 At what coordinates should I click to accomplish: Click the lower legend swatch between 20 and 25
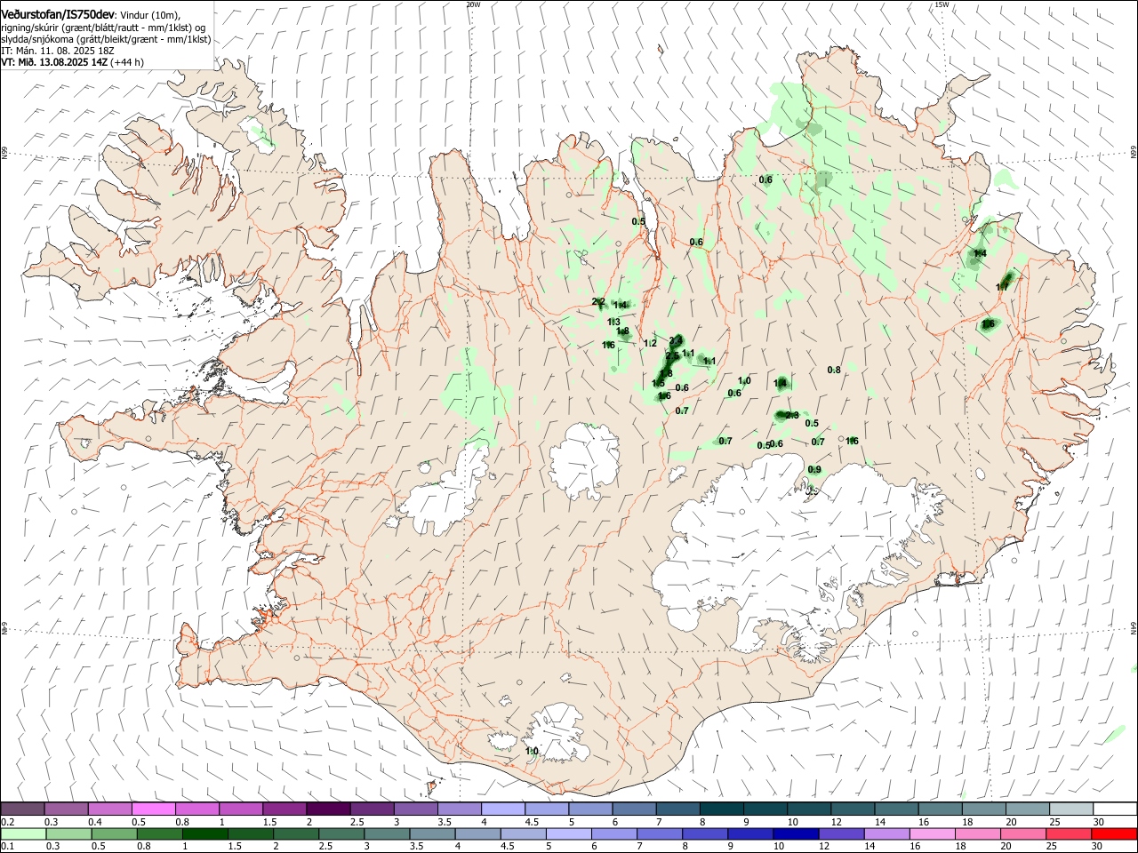tap(1022, 833)
